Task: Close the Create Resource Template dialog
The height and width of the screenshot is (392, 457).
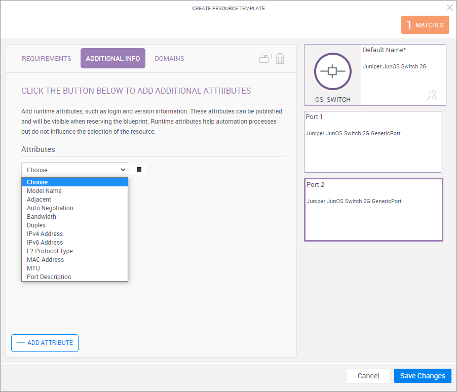Action: tap(449, 8)
